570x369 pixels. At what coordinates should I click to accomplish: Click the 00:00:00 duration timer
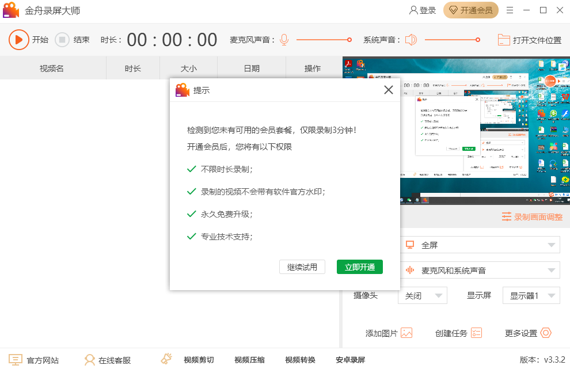172,40
